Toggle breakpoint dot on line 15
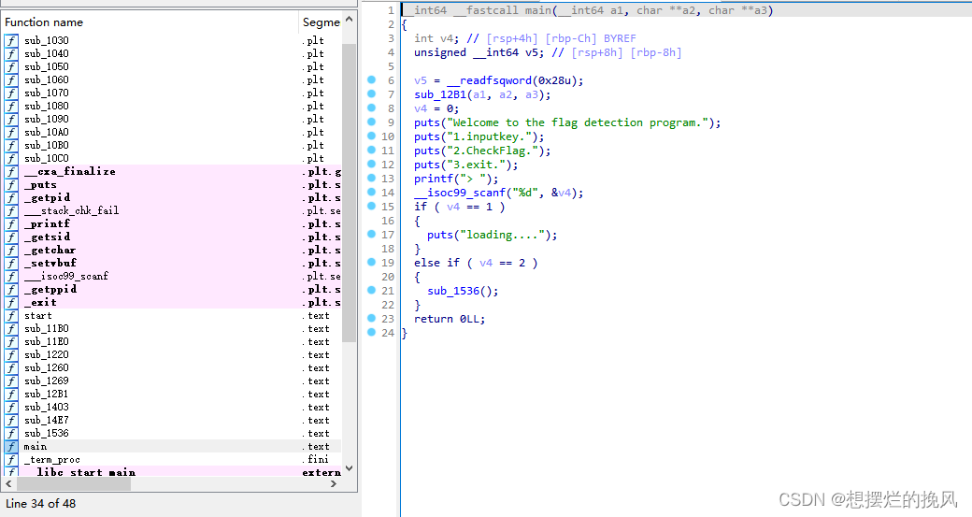The width and height of the screenshot is (972, 517). coord(371,206)
